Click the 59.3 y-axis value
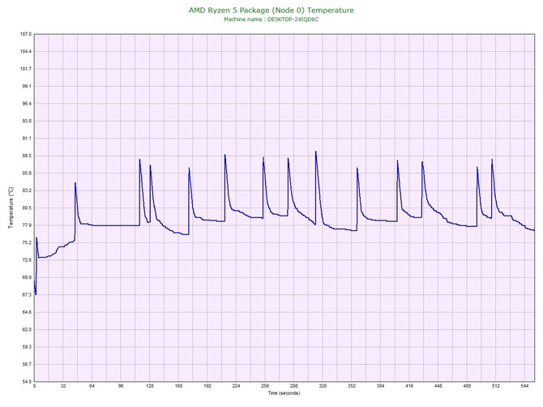Screen dimensions: 543x407 pos(26,347)
